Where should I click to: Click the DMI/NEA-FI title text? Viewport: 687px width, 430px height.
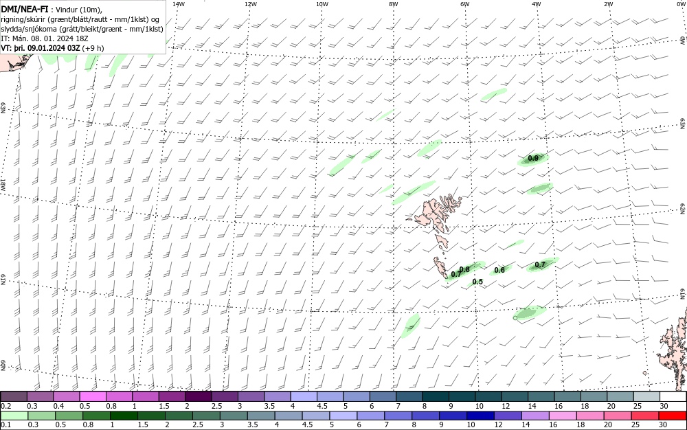tap(25, 9)
